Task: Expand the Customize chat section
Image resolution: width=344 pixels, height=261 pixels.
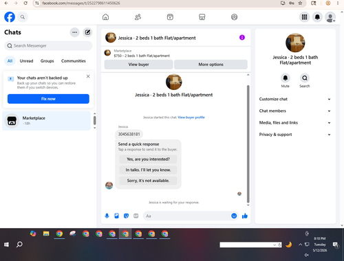Action: point(295,99)
